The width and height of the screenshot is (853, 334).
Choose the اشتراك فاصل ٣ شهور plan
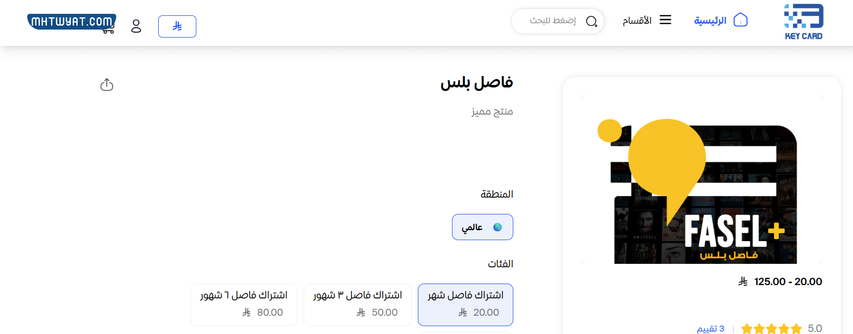click(357, 304)
